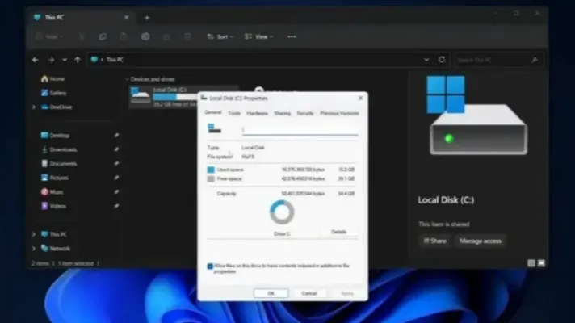Image resolution: width=575 pixels, height=323 pixels.
Task: Click the Apply button in Properties
Action: coord(347,293)
